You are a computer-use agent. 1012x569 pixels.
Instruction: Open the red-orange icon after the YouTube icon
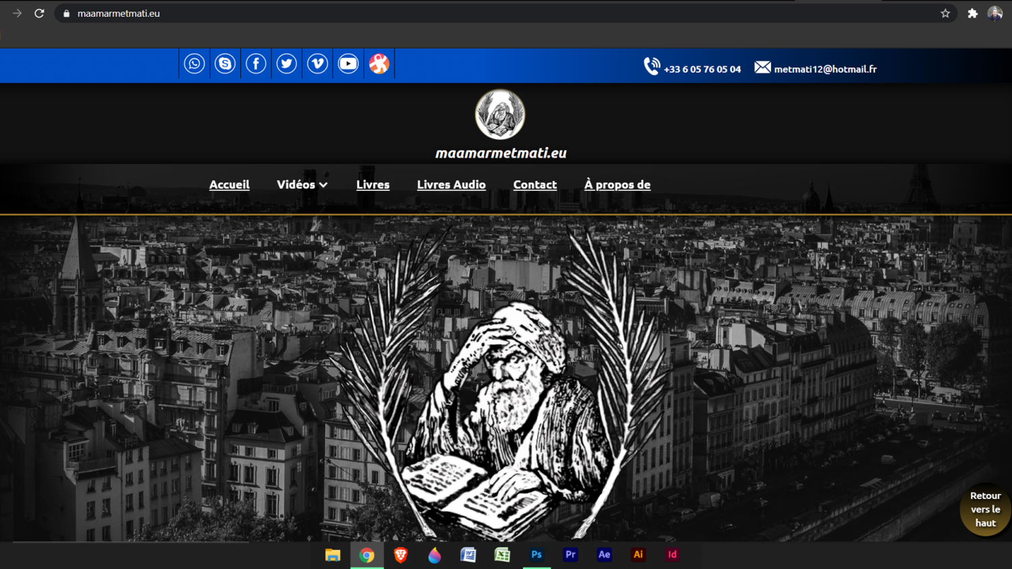pyautogui.click(x=379, y=64)
